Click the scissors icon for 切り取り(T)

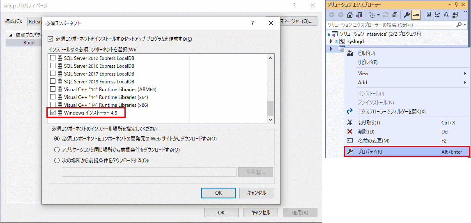pyautogui.click(x=349, y=123)
